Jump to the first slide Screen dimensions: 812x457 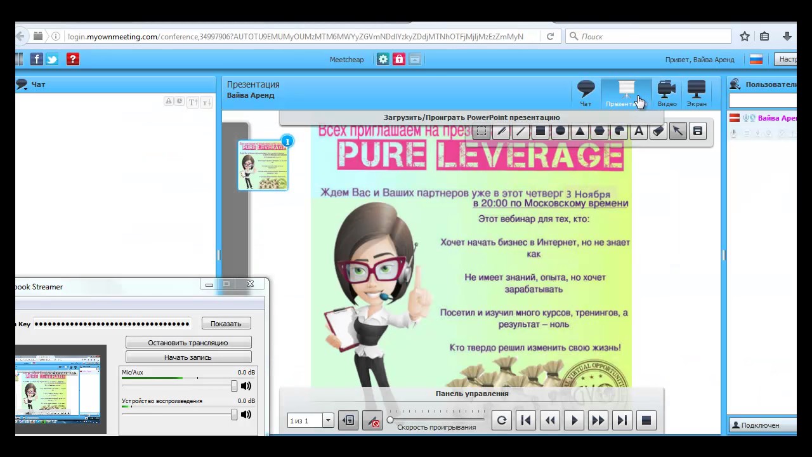tap(526, 420)
